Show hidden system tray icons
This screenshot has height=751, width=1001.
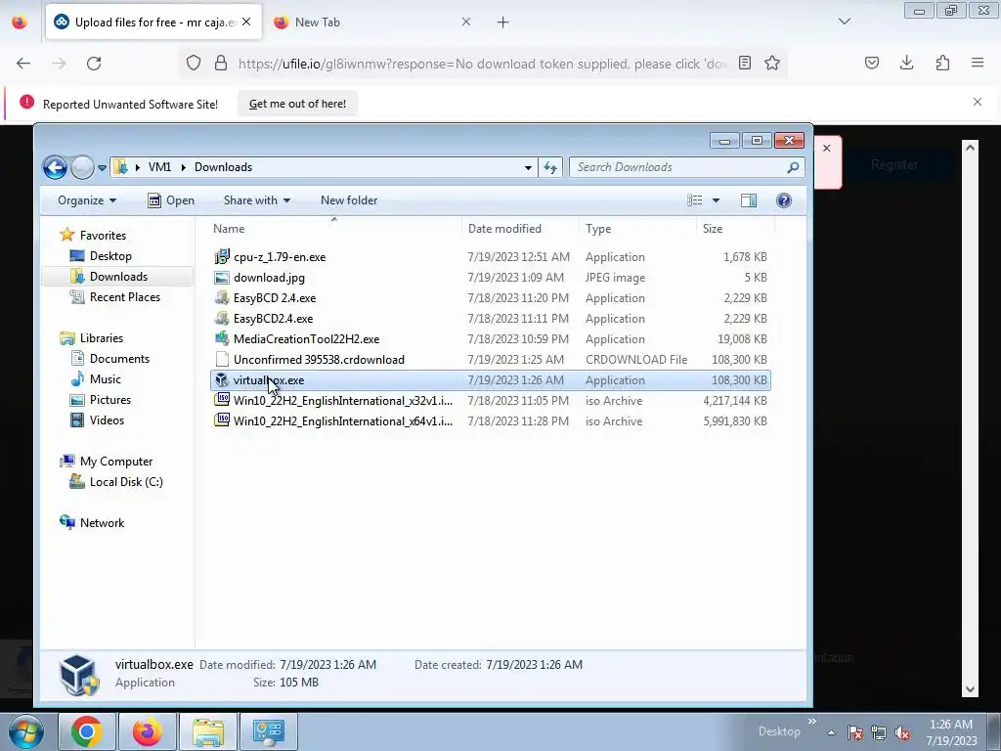831,733
